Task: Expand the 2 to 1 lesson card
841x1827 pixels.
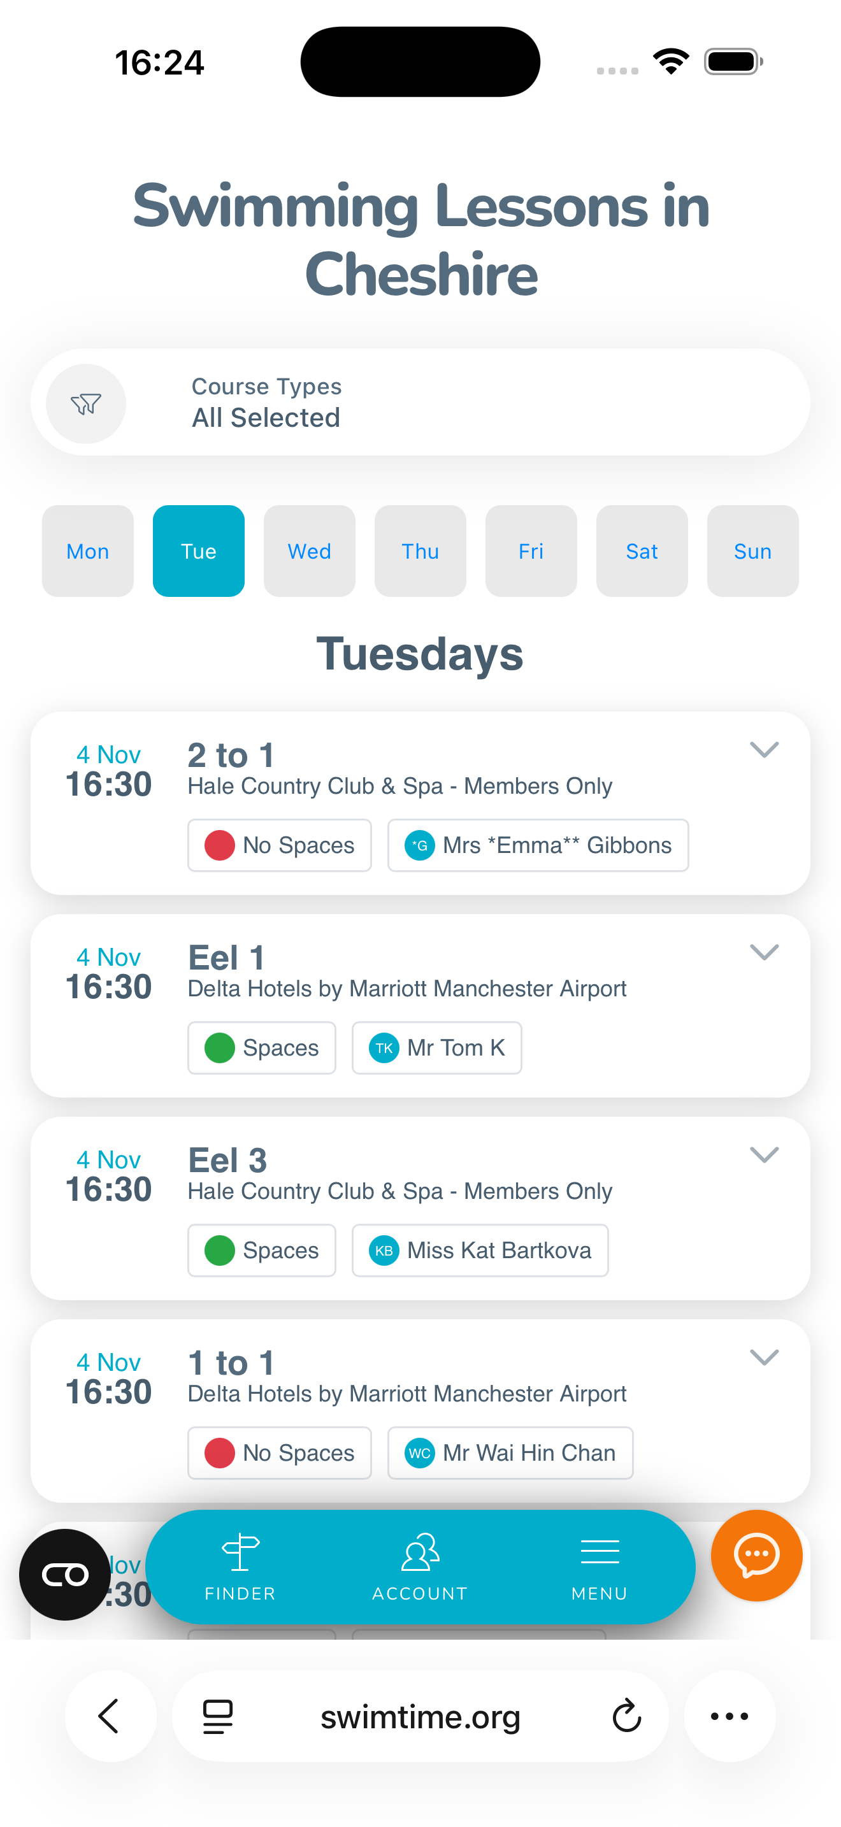Action: pyautogui.click(x=764, y=750)
